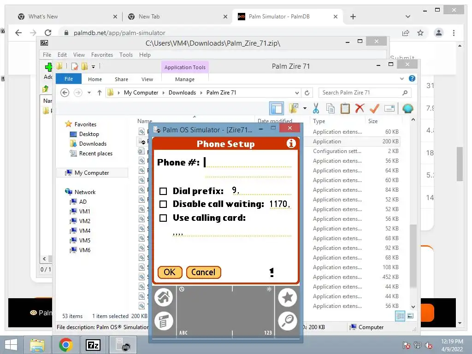Click the Rename icon in Explorer toolbar

point(389,108)
